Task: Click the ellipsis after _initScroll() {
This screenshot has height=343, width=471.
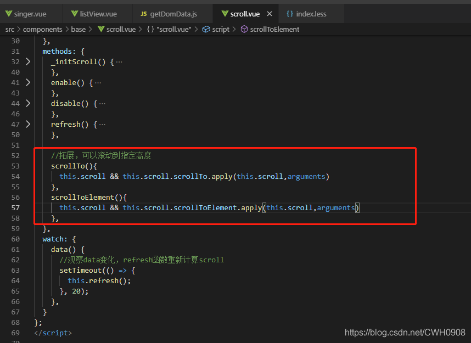Action: [119, 62]
